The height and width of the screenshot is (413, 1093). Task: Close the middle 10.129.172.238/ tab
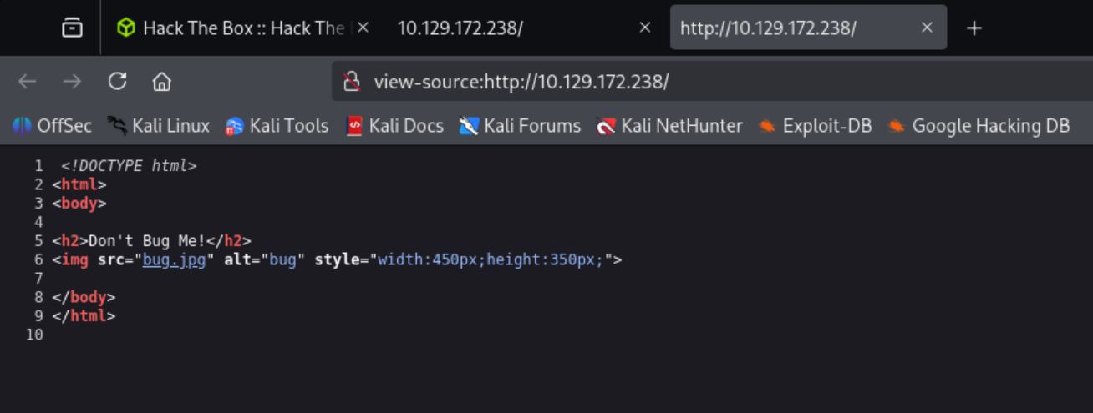644,28
